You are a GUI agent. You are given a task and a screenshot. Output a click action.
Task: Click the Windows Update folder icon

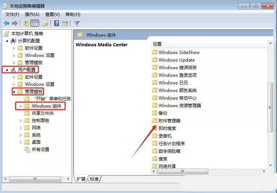pos(155,60)
